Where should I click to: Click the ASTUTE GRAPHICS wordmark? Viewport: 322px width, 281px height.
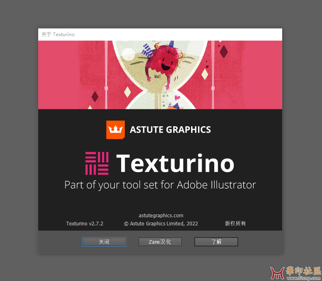[170, 130]
